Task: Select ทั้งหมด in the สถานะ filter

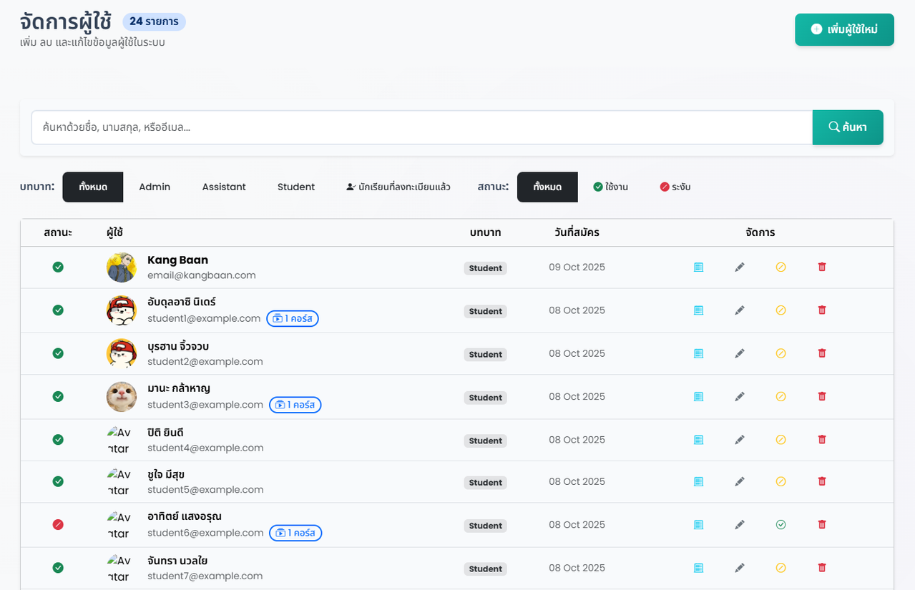Action: (547, 187)
